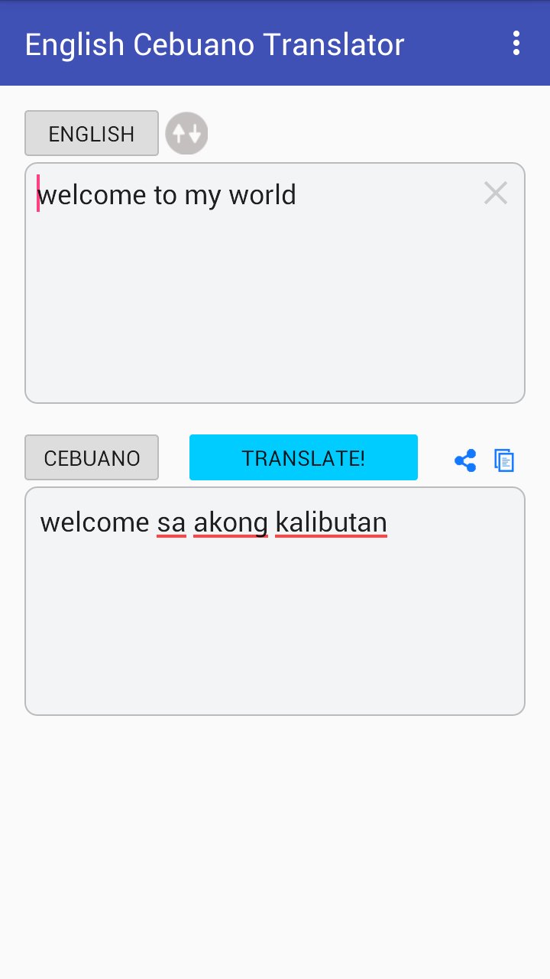Tap inside the Cebuano output box
The width and height of the screenshot is (550, 979).
point(275,601)
